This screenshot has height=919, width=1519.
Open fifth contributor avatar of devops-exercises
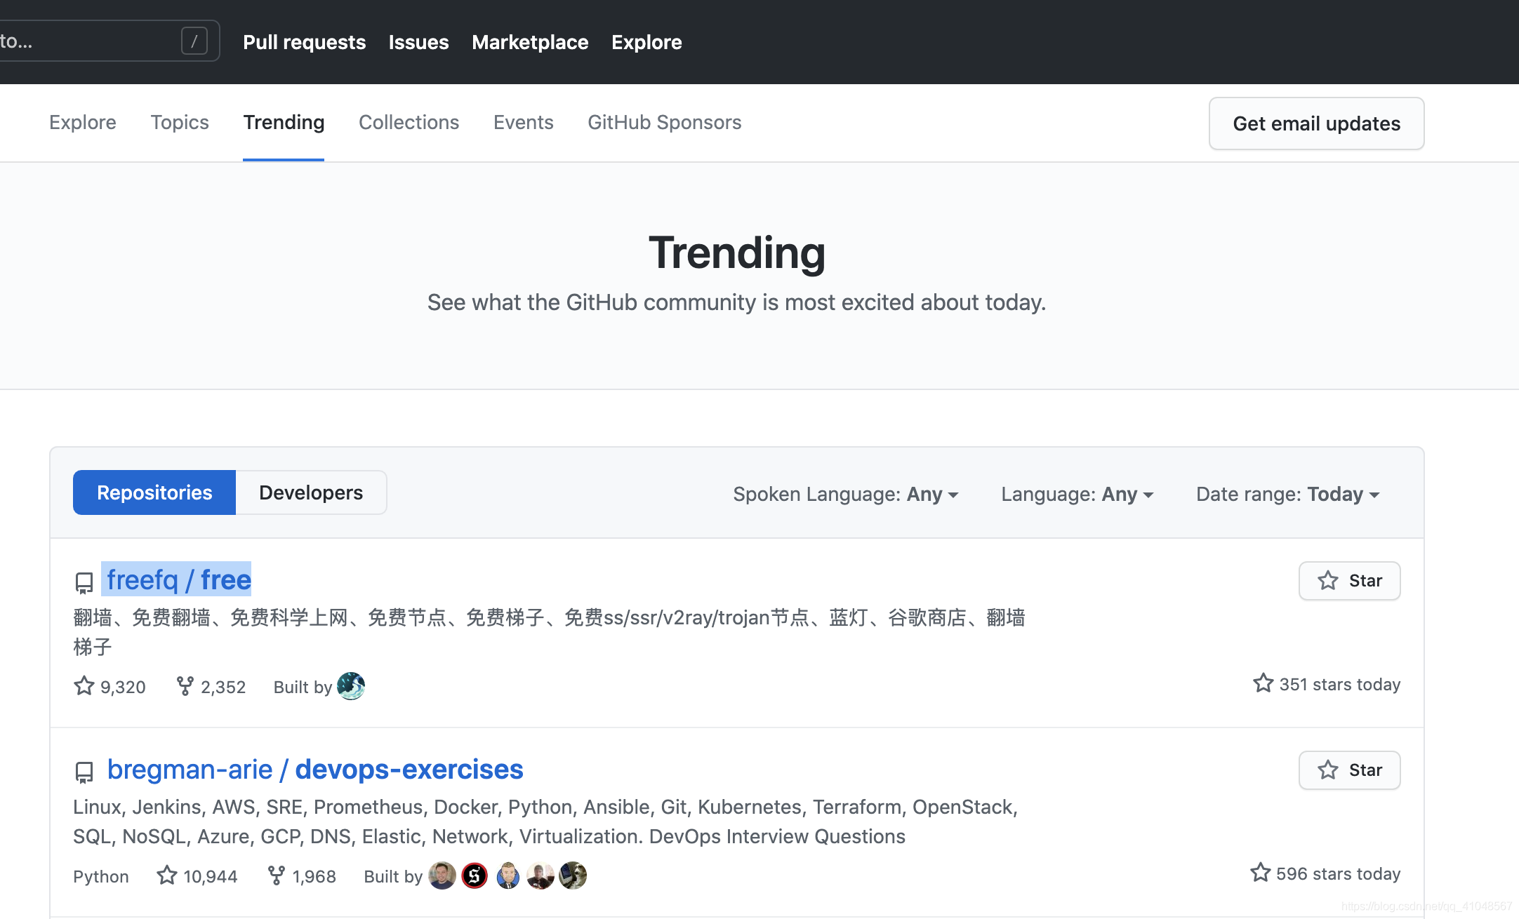[573, 876]
